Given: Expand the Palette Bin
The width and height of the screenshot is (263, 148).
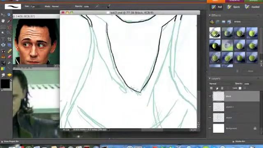Looking at the screenshot, I should point(238,141).
